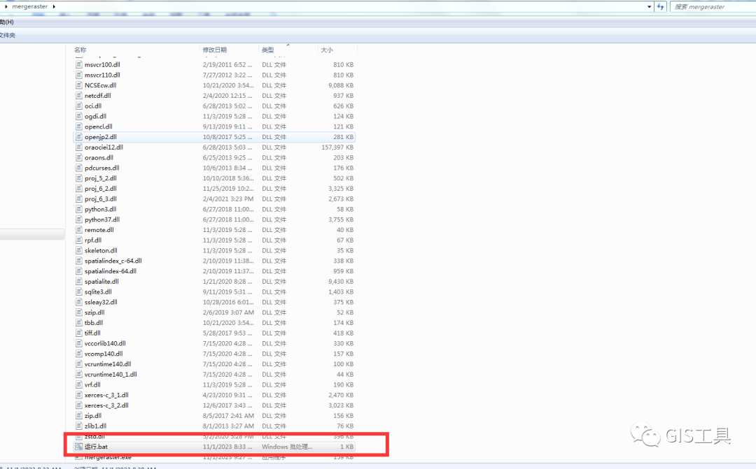Select the szip.dll file name
This screenshot has height=469, width=756.
[x=94, y=312]
